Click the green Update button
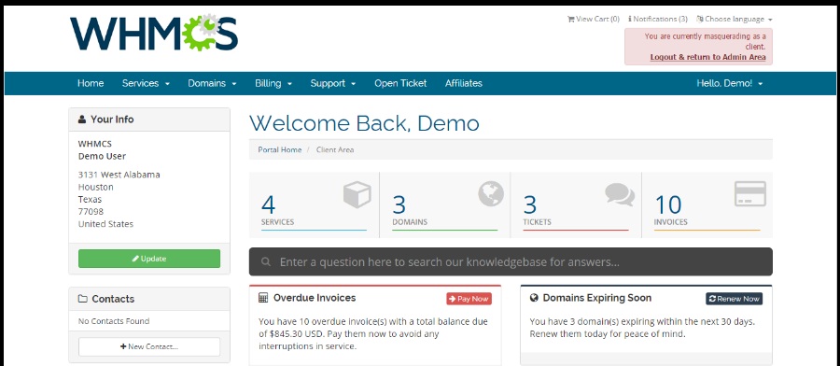This screenshot has height=366, width=840. 149,259
